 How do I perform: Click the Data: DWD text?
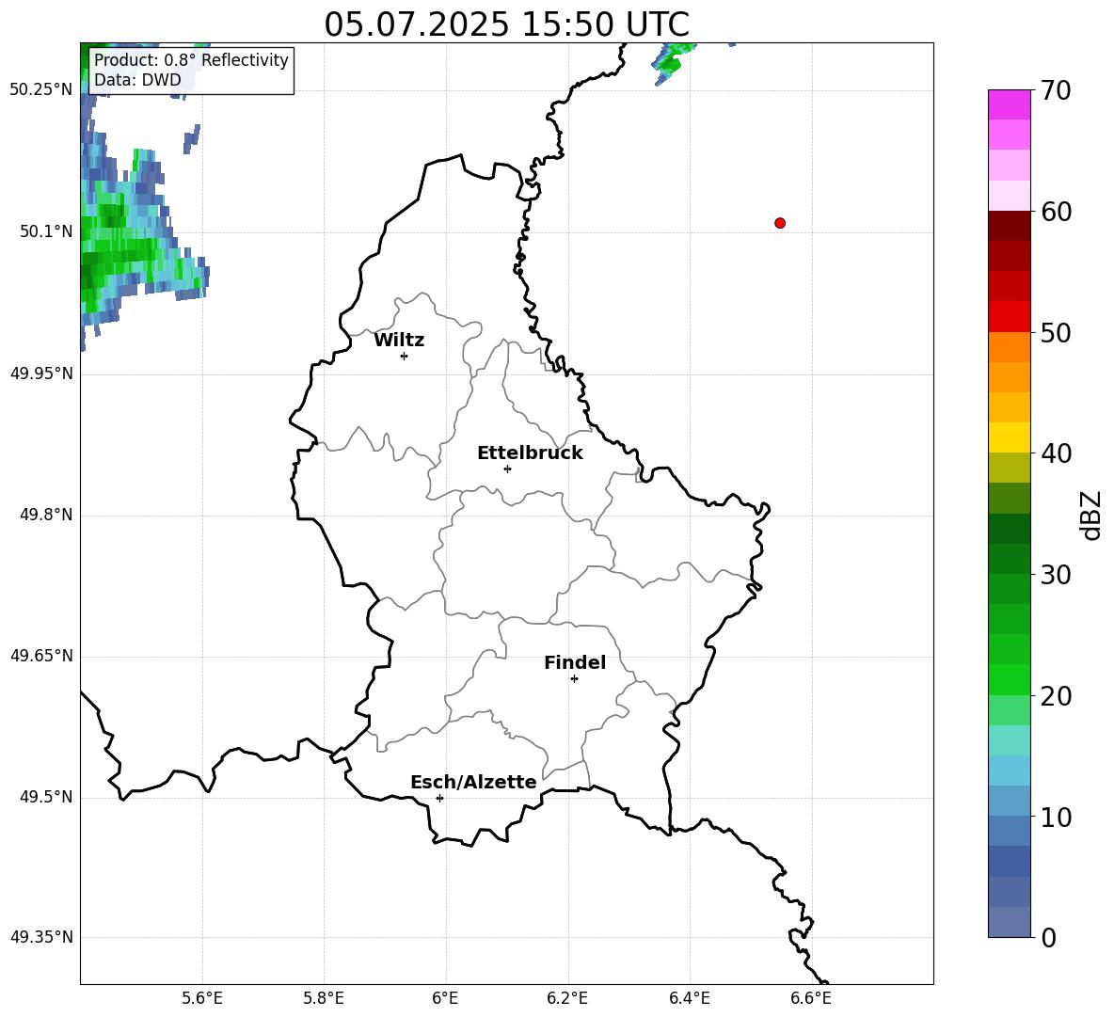137,80
